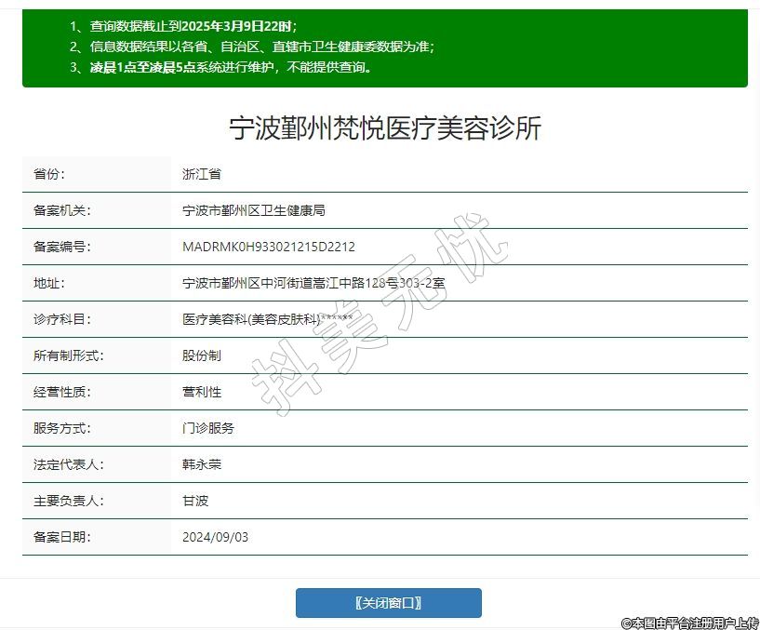Image resolution: width=760 pixels, height=630 pixels.
Task: Click the name in the 主要负责人 row
Action: pyautogui.click(x=195, y=501)
